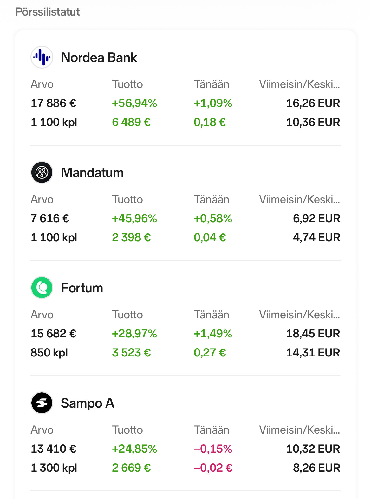371x499 pixels.
Task: Tap the Sampo A logo icon
Action: point(42,403)
